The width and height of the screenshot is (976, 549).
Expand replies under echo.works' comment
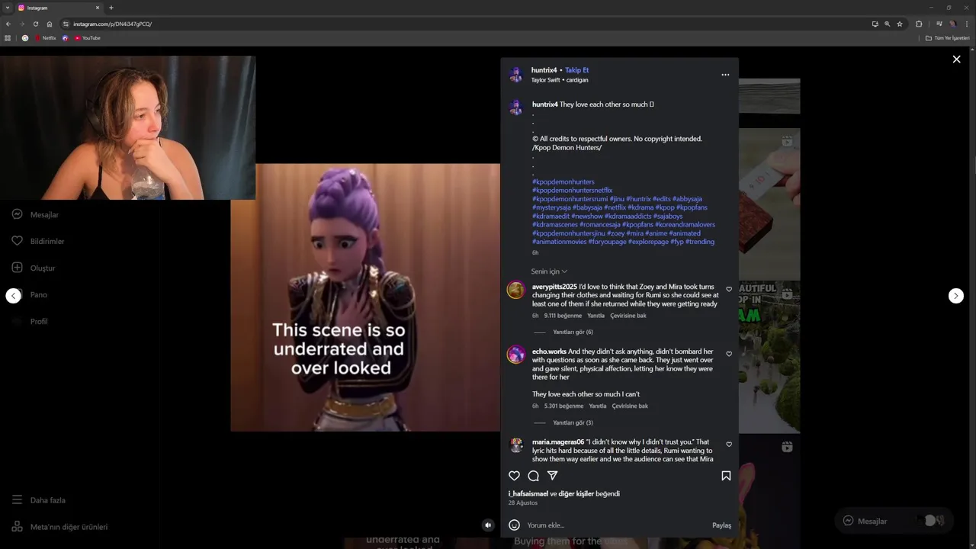tap(573, 423)
